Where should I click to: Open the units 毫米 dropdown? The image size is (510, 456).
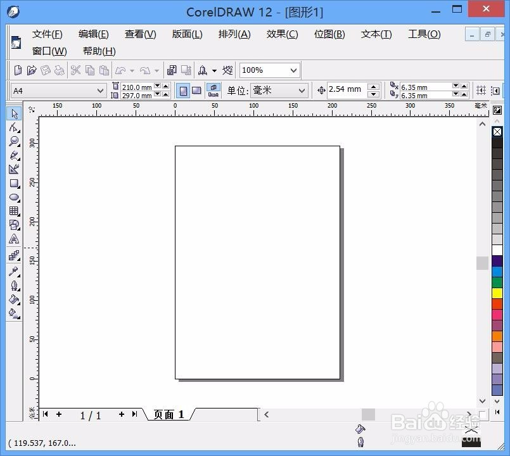coord(302,91)
